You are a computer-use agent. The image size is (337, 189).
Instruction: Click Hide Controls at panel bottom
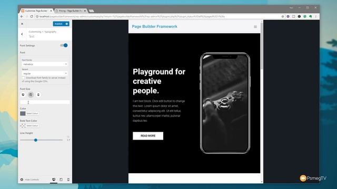(29, 180)
